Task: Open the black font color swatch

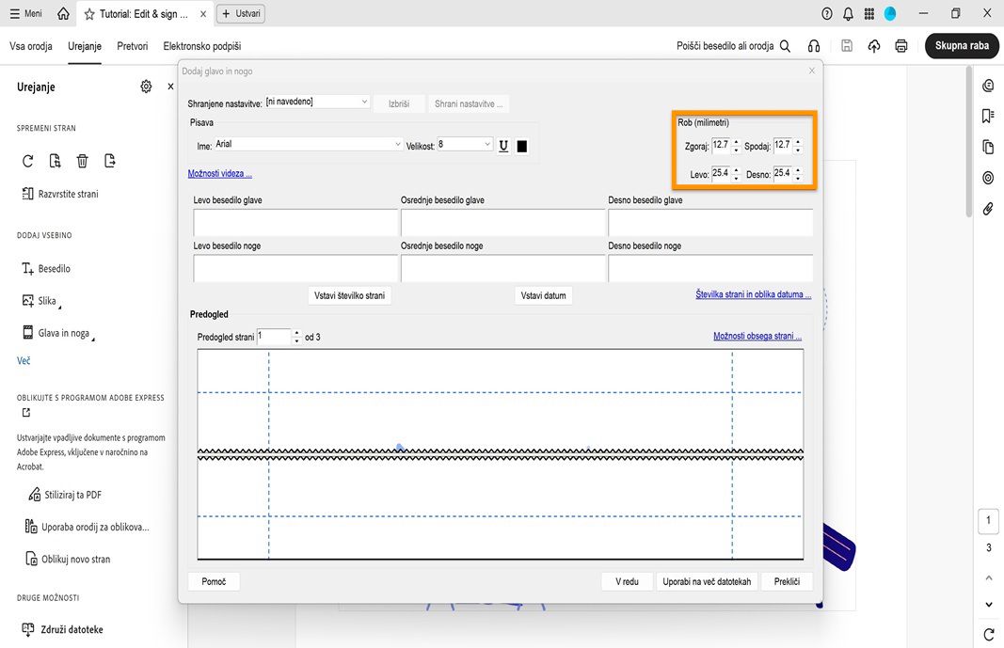Action: click(x=522, y=147)
